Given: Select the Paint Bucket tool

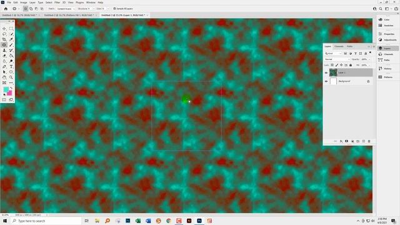Looking at the screenshot, I should pos(11,56).
